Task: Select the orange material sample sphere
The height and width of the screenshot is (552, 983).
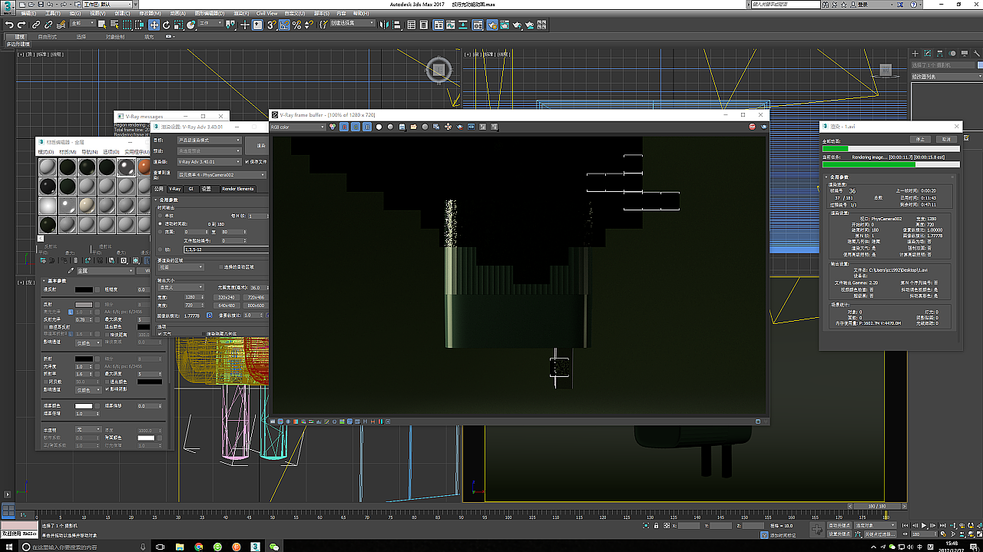Action: click(x=145, y=167)
